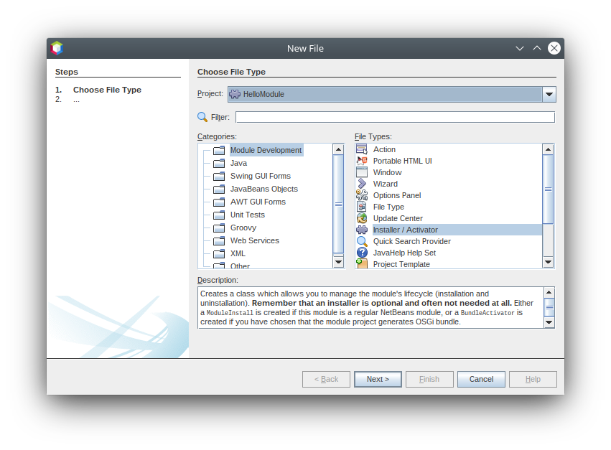Screen dimensions: 611x450
Task: Select the Window file type icon
Action: pos(362,172)
